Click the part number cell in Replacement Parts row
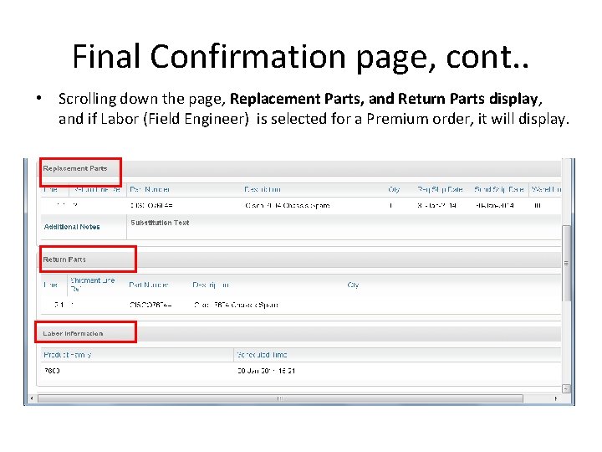Image resolution: width=602 pixels, height=452 pixels. coord(151,206)
